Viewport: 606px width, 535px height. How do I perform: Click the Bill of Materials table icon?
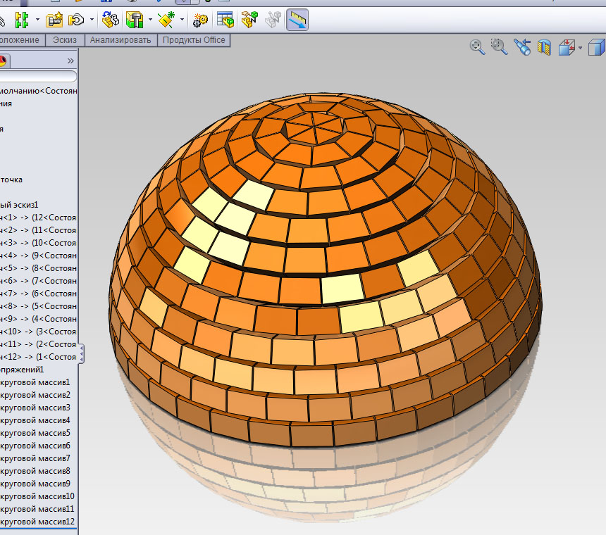pos(225,20)
